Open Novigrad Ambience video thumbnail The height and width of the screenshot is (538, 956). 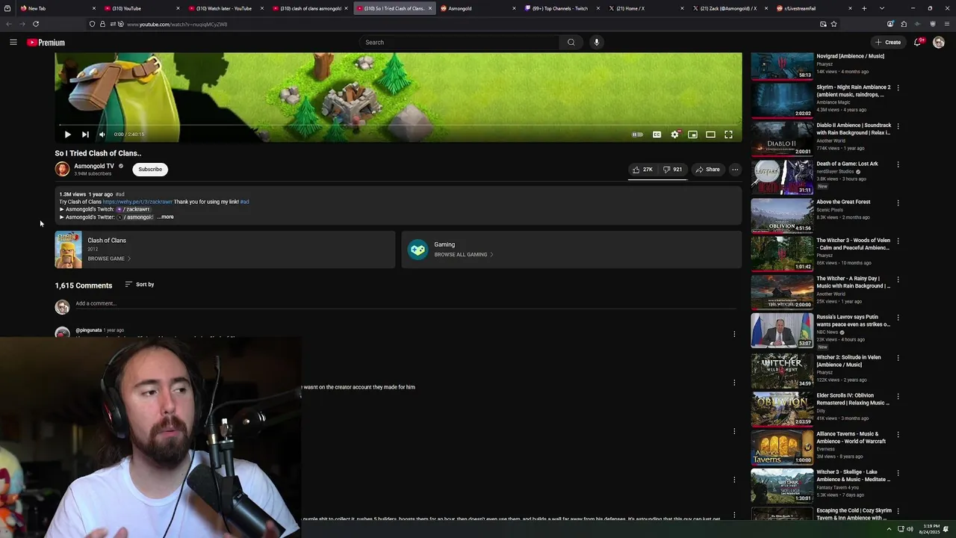782,66
